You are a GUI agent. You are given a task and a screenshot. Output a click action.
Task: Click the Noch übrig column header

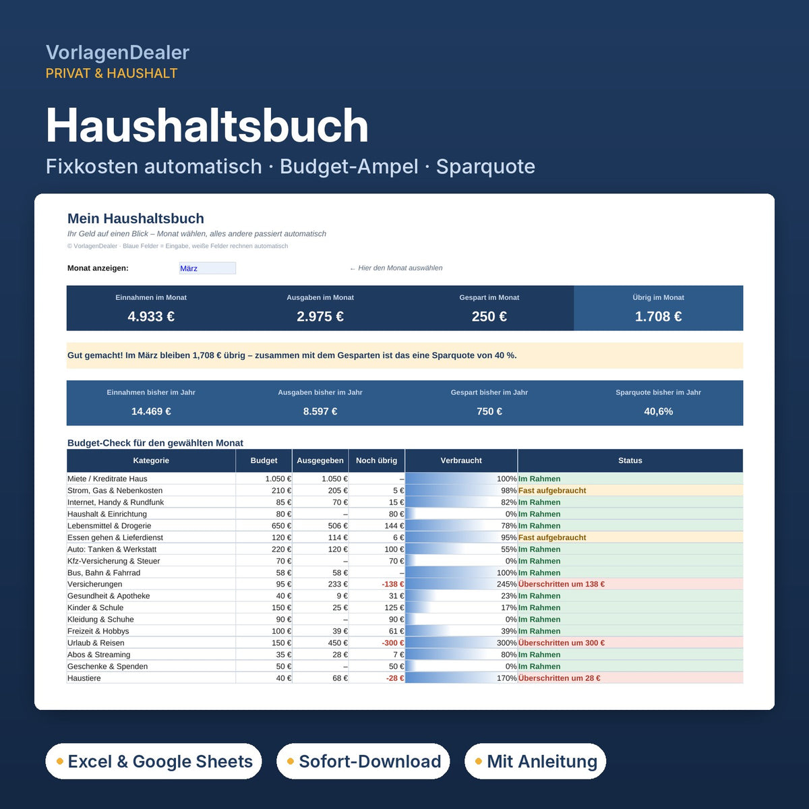[x=377, y=460]
